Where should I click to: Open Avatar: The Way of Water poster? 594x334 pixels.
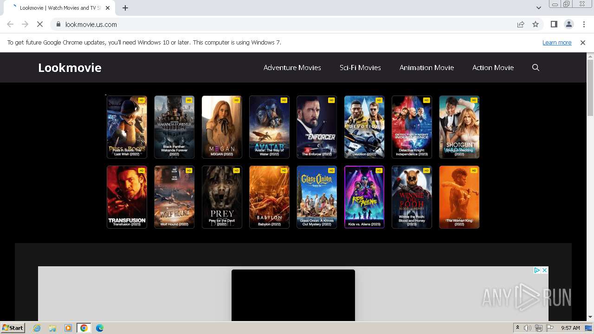tap(269, 127)
